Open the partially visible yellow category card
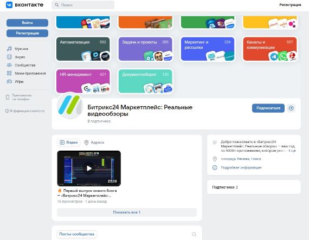 pyautogui.click(x=270, y=22)
